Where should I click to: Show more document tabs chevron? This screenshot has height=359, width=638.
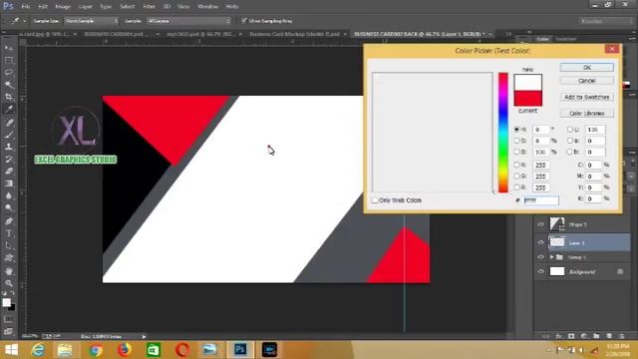pos(508,34)
